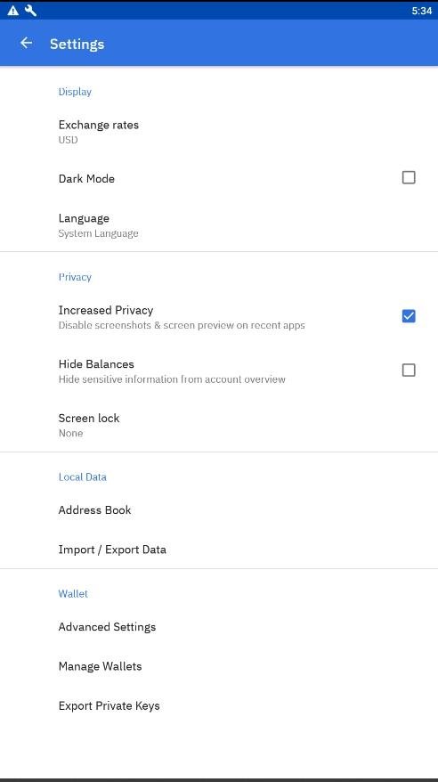Screen dimensions: 438x782
Task: Open Screen lock options
Action: 219,425
